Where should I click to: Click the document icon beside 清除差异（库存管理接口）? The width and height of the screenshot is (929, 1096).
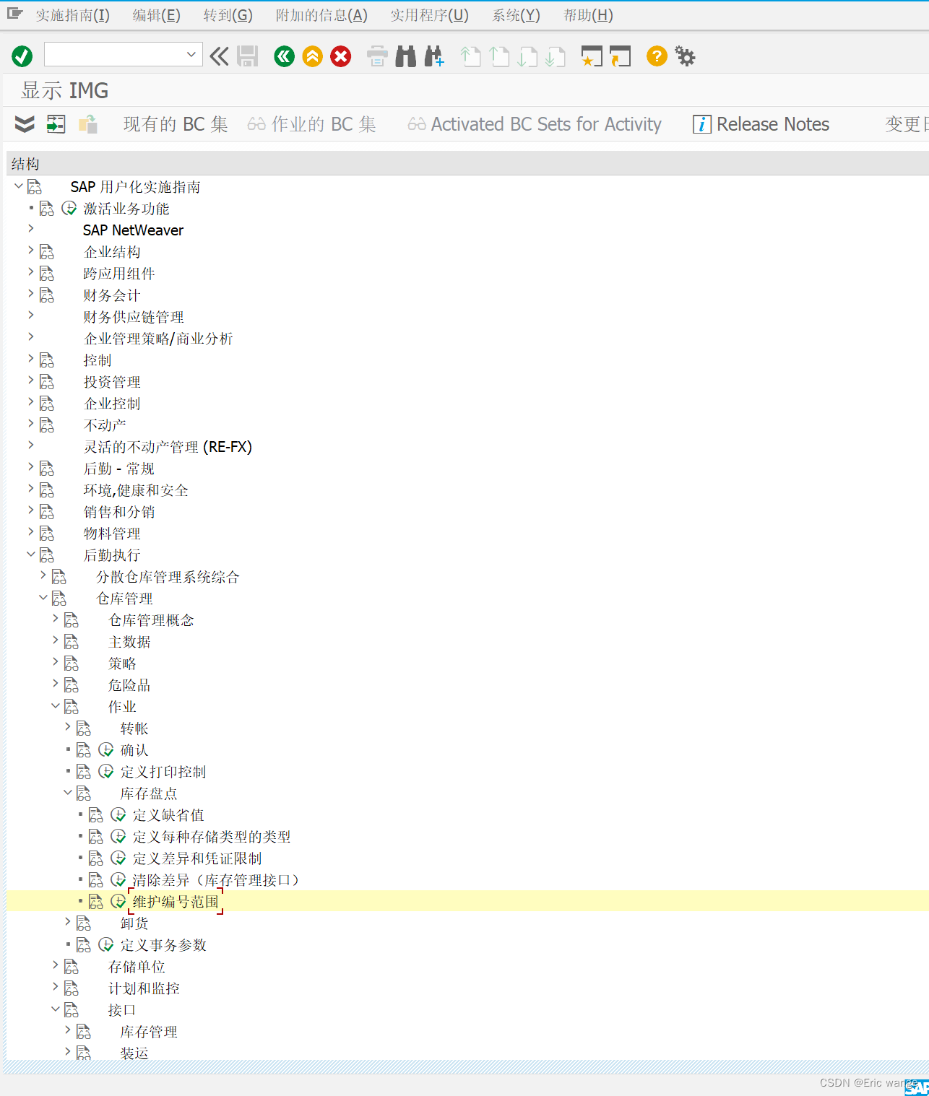pos(96,879)
